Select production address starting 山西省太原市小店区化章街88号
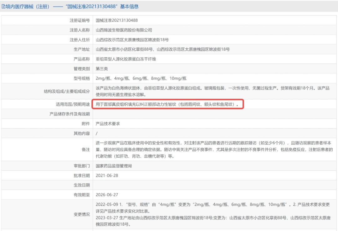Image resolution: width=338 pixels, height=231 pixels. click(163, 49)
